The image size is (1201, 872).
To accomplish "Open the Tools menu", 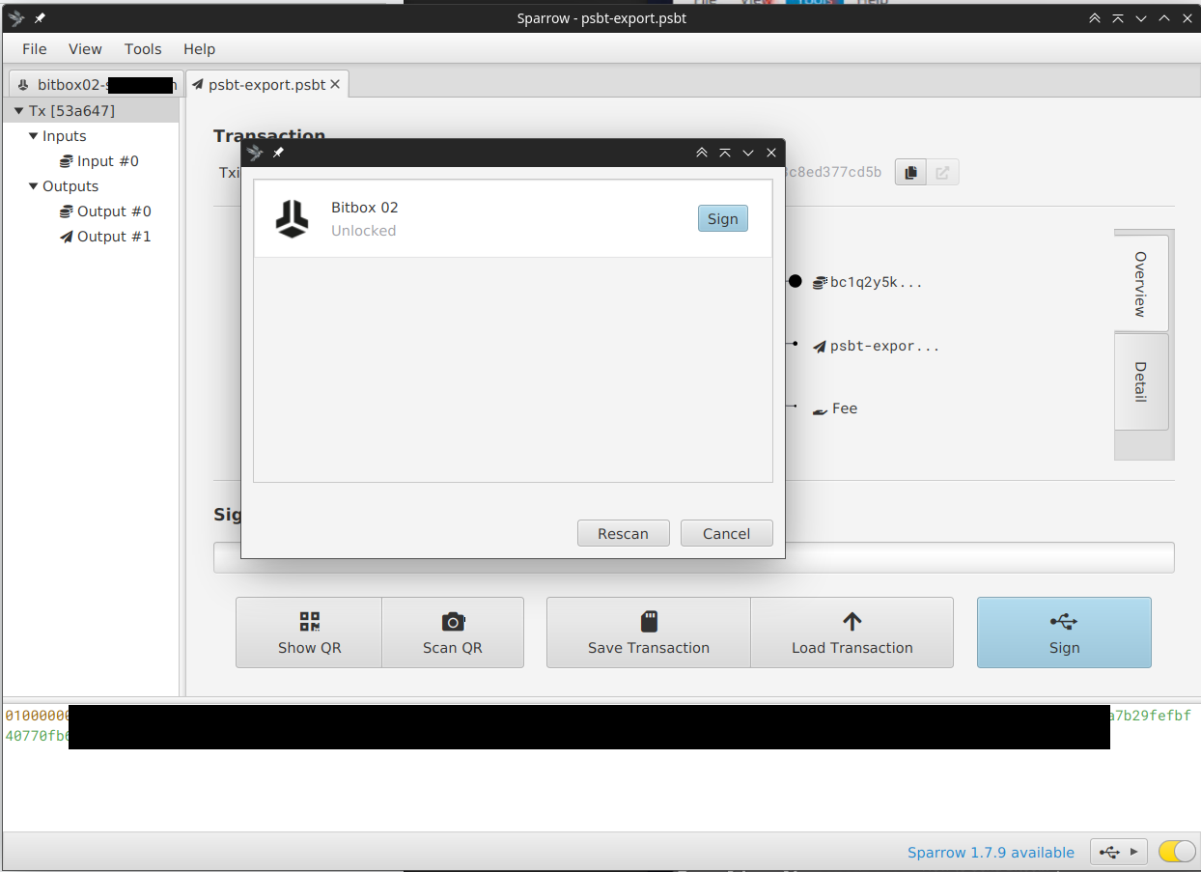I will coord(143,49).
